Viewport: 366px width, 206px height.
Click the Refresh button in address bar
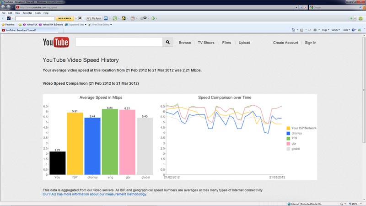[301, 7]
